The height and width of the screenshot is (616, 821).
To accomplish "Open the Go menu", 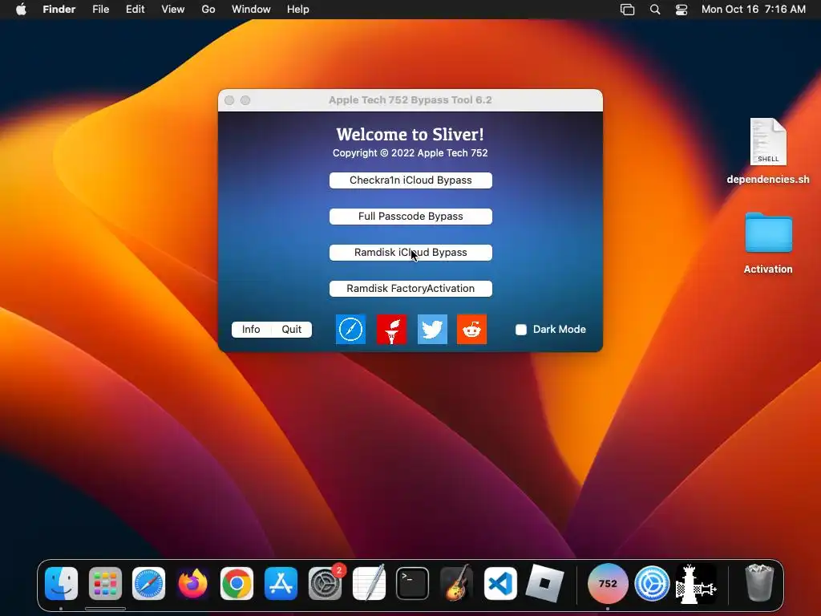I will click(x=208, y=10).
